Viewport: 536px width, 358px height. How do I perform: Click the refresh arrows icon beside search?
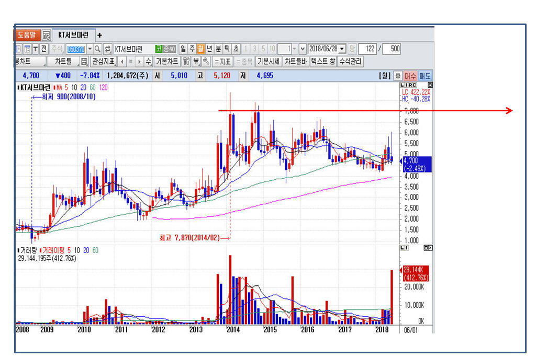(x=108, y=49)
